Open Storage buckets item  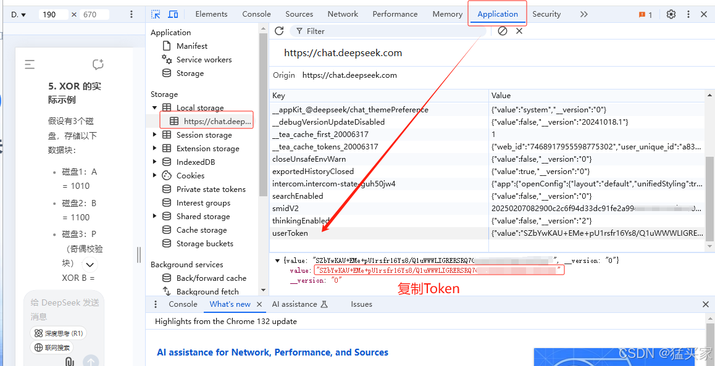tap(204, 244)
